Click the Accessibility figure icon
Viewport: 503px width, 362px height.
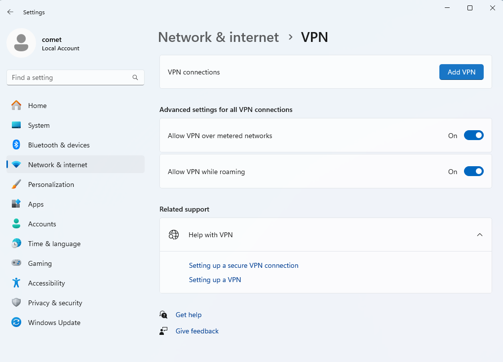pos(16,283)
